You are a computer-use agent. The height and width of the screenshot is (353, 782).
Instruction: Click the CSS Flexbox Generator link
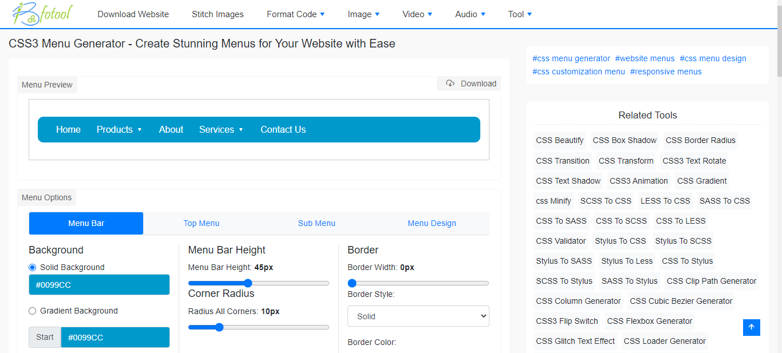click(x=650, y=321)
